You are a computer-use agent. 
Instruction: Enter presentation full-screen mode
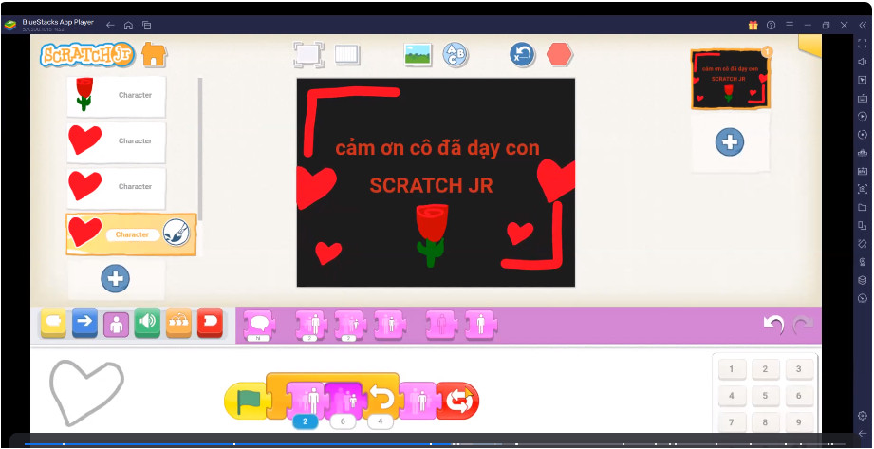coord(308,55)
